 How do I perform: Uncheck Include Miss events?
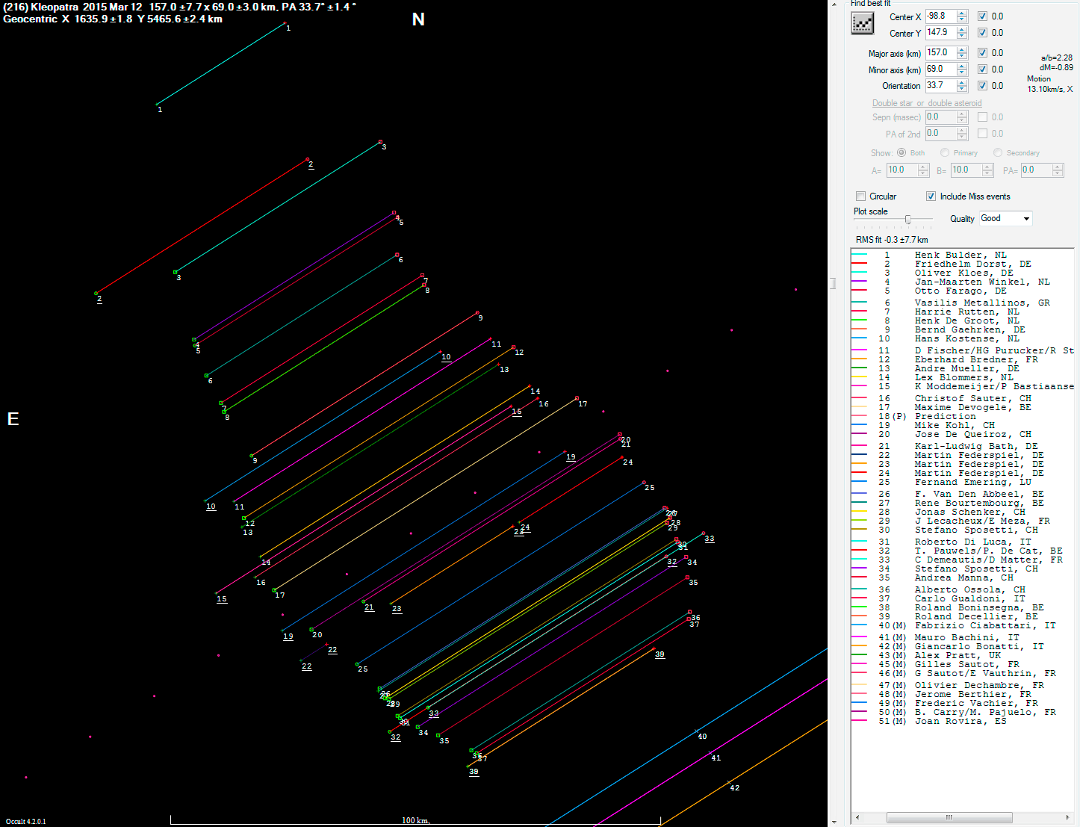pyautogui.click(x=931, y=196)
